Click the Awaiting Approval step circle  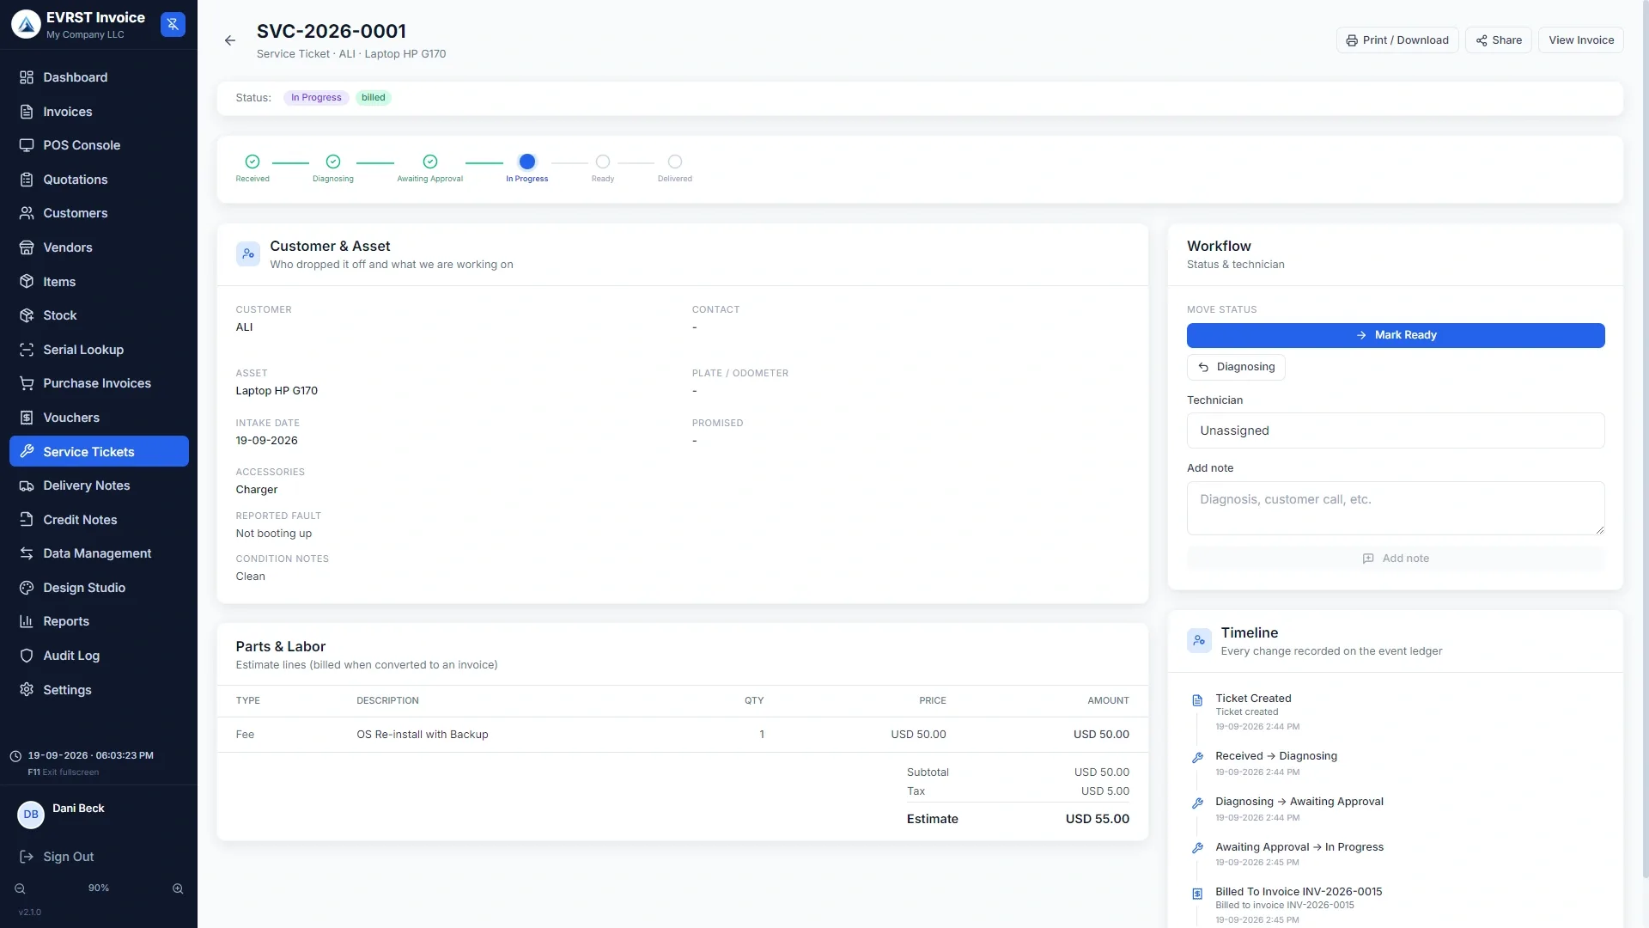click(430, 162)
